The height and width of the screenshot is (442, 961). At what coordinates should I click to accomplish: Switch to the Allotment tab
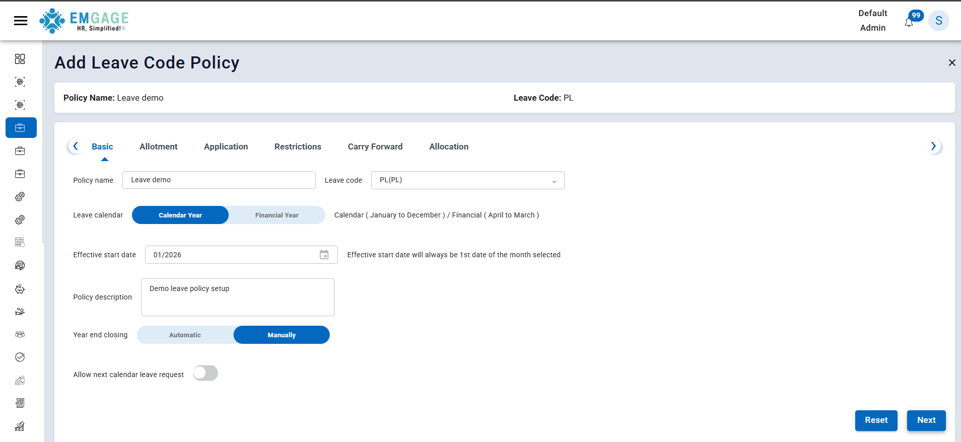[158, 146]
